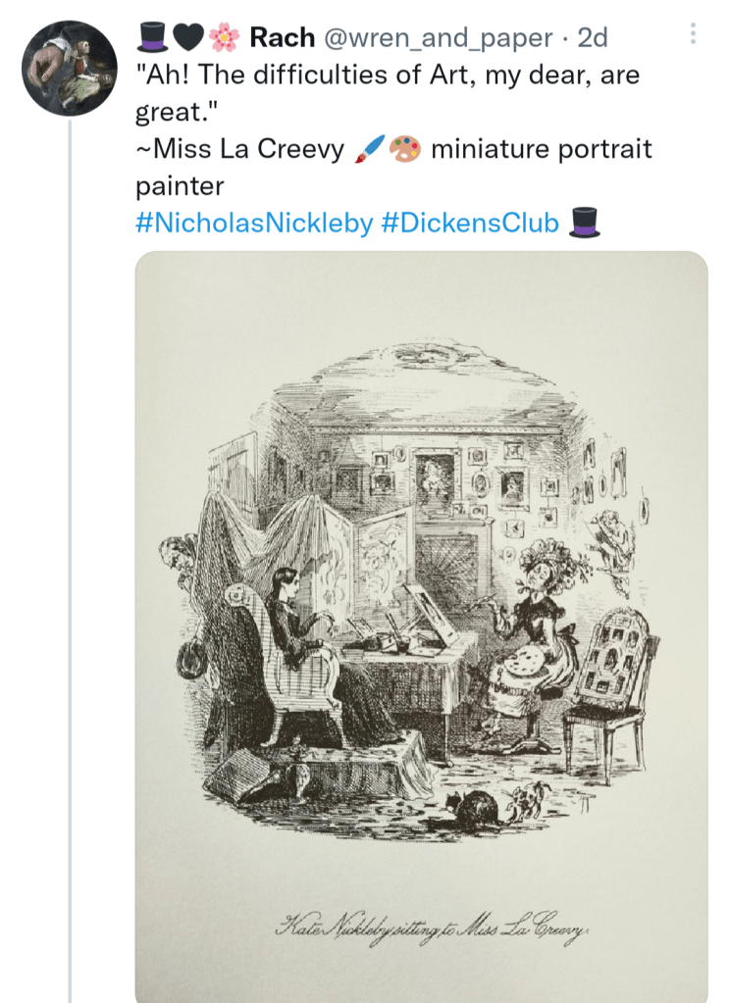Open the three-dot more options menu
This screenshot has height=1003, width=729.
pyautogui.click(x=693, y=34)
